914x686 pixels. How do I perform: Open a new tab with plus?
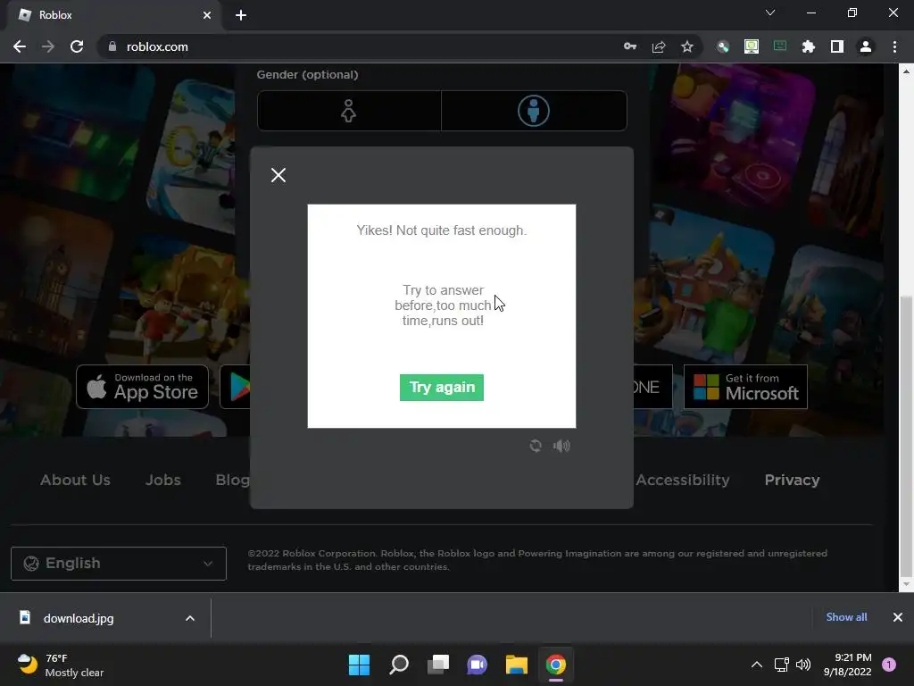241,15
